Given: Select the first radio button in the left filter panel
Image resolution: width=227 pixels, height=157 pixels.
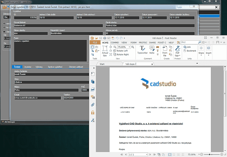Looking at the screenshot, I should pyautogui.click(x=4, y=24).
